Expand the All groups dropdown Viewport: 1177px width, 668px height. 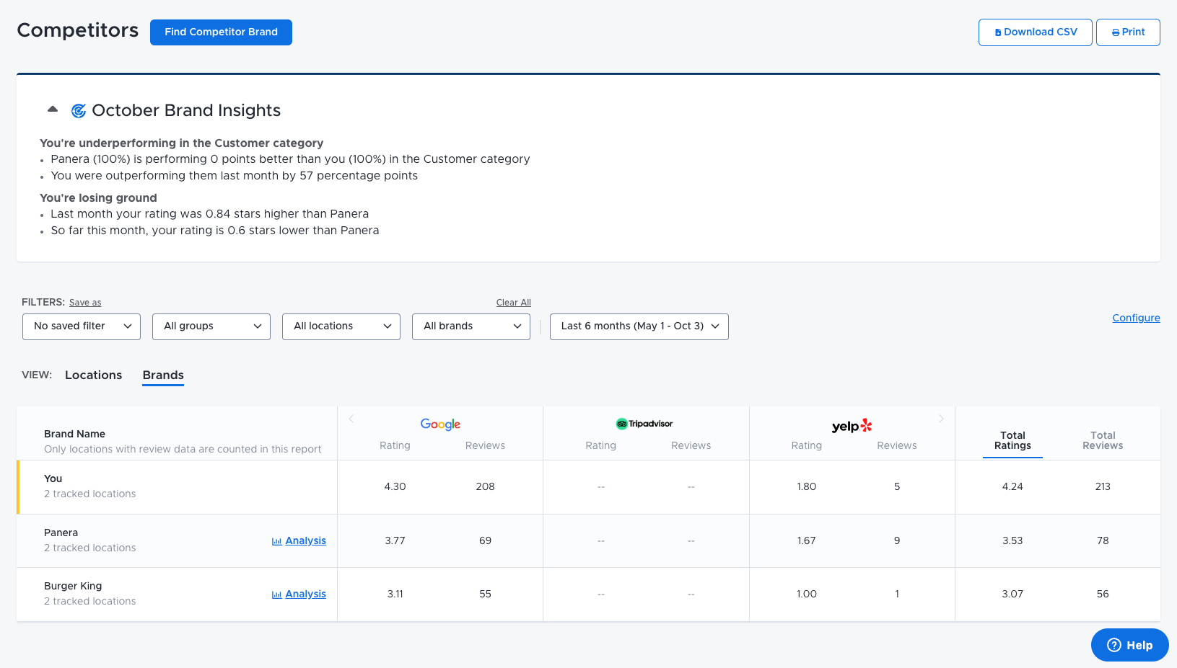pyautogui.click(x=211, y=326)
